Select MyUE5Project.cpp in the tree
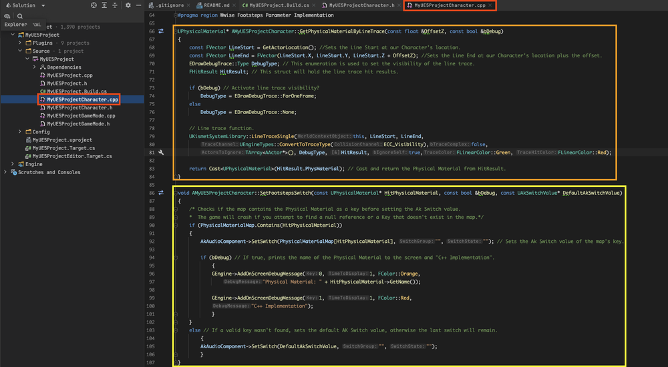The height and width of the screenshot is (367, 668). click(x=70, y=75)
